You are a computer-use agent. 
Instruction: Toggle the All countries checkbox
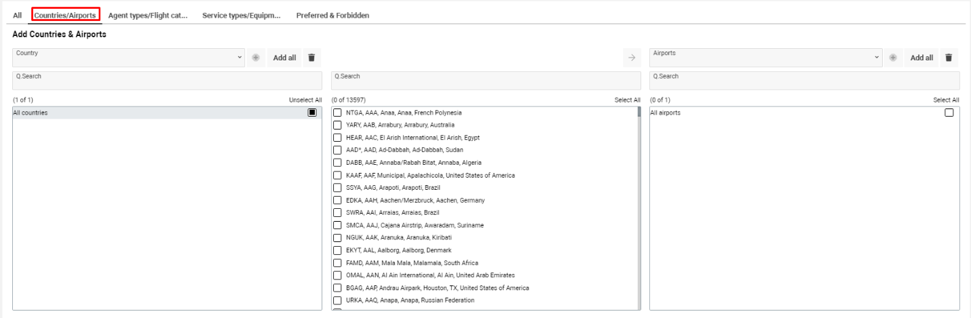pyautogui.click(x=312, y=113)
